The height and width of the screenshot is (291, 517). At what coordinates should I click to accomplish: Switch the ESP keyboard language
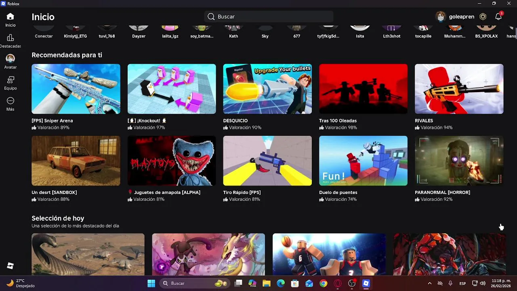coord(462,284)
